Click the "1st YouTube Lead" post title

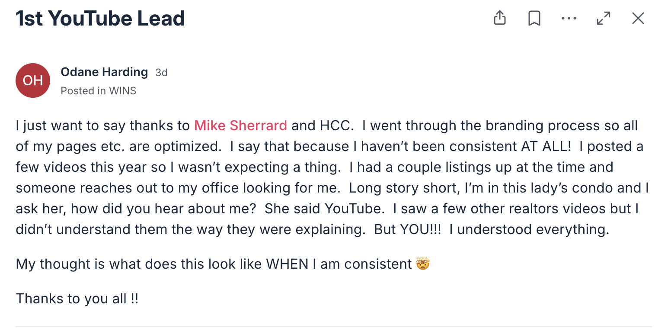[100, 19]
